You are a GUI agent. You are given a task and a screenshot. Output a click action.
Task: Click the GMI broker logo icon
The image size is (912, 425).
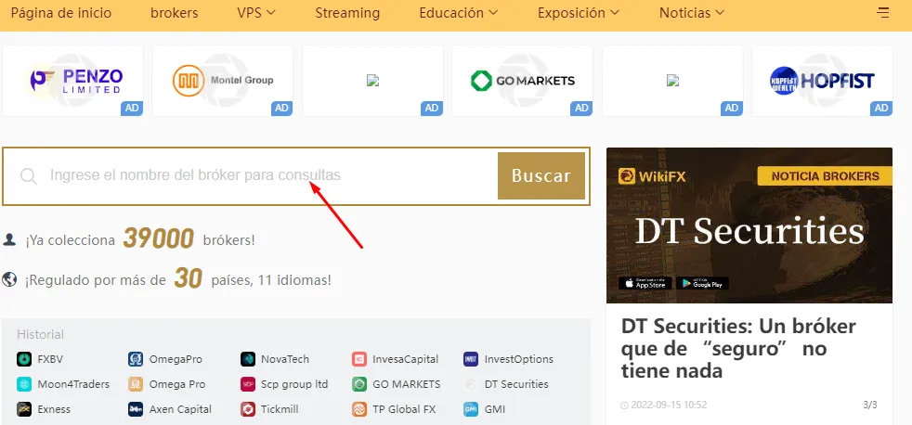pyautogui.click(x=471, y=409)
